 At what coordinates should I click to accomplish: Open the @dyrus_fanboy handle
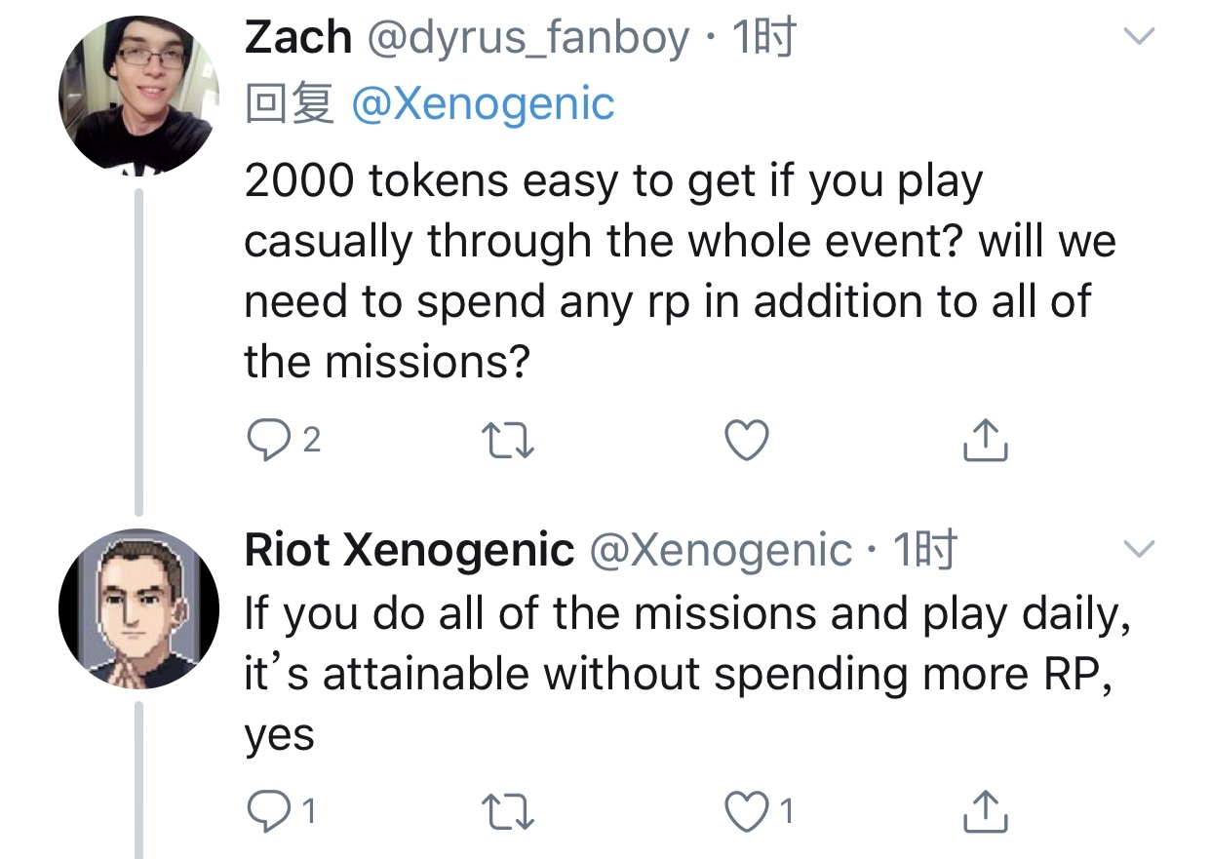(527, 38)
